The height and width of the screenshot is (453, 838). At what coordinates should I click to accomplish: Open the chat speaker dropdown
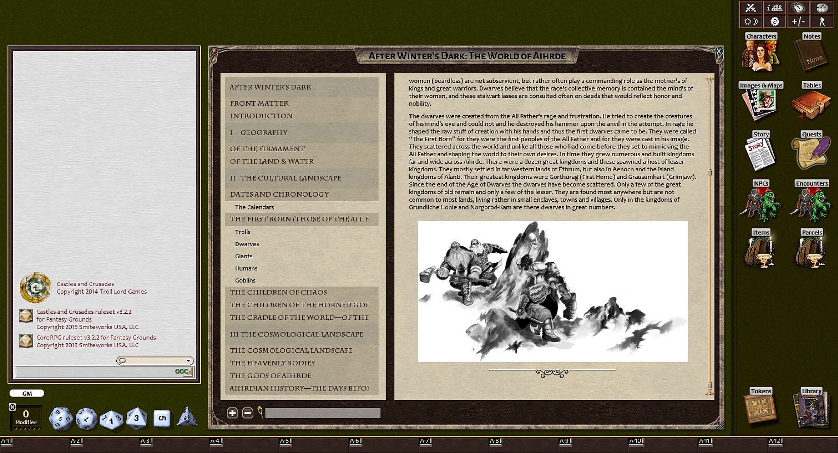pos(155,361)
